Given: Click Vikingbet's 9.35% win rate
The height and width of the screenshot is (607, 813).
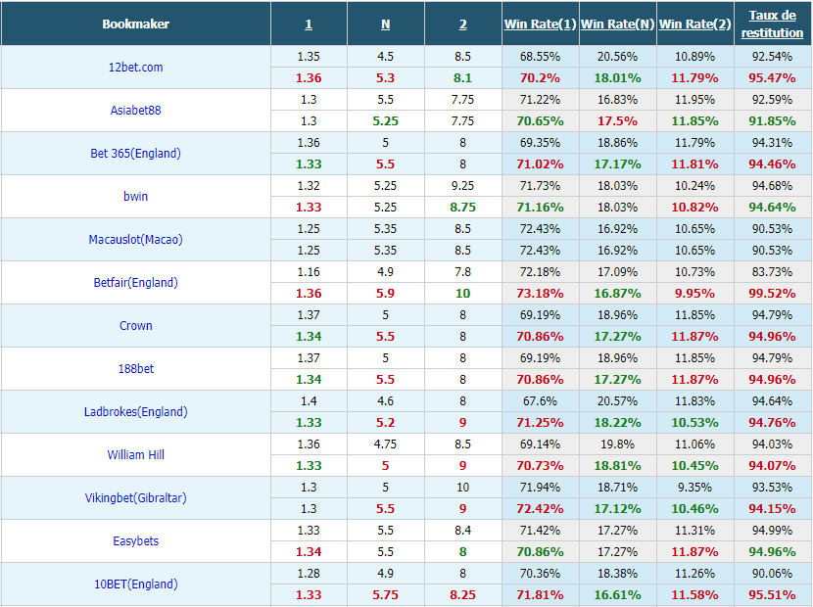Looking at the screenshot, I should pos(694,487).
